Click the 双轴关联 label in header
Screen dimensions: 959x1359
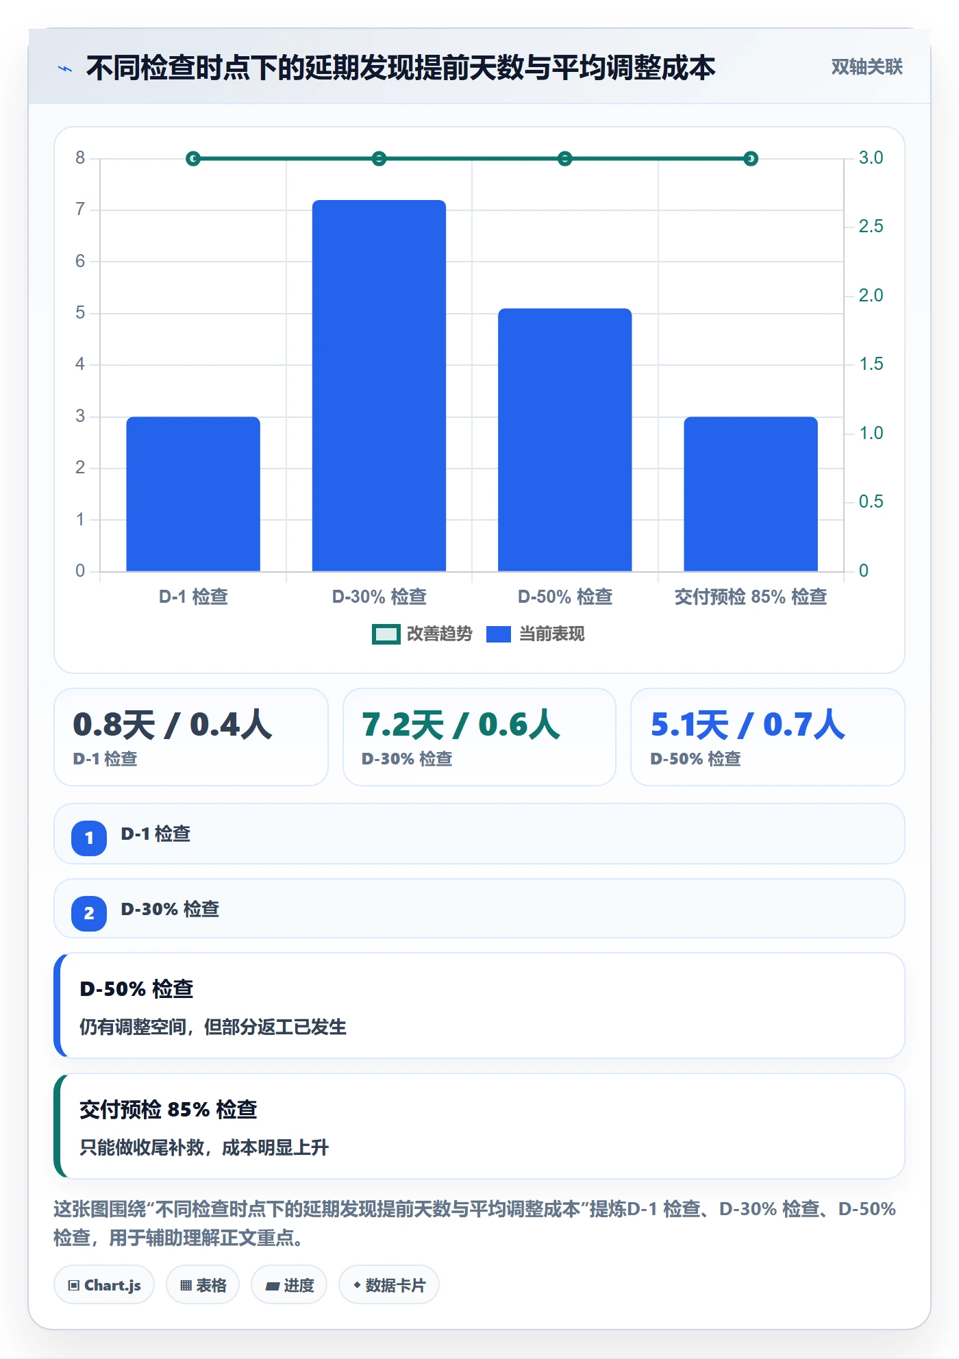(867, 67)
